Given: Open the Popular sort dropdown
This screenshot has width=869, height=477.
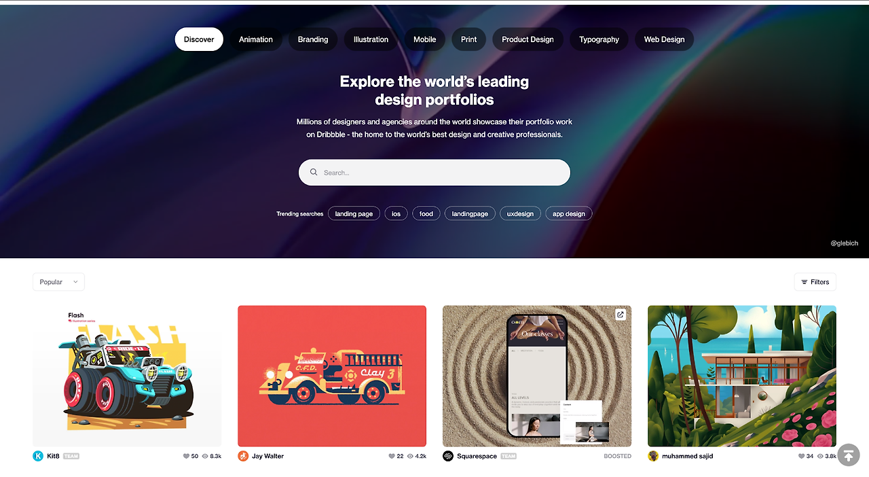Looking at the screenshot, I should [58, 282].
